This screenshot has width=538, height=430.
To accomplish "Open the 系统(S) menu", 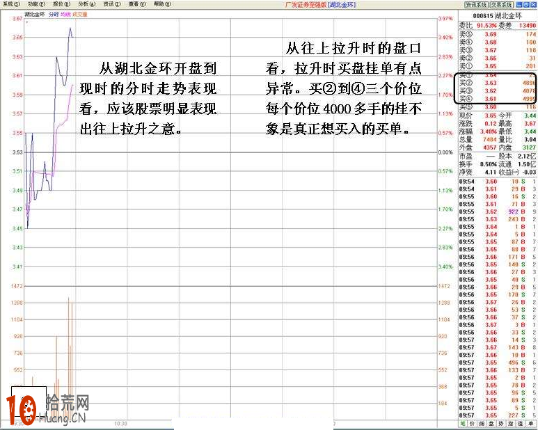I will 12,4.
